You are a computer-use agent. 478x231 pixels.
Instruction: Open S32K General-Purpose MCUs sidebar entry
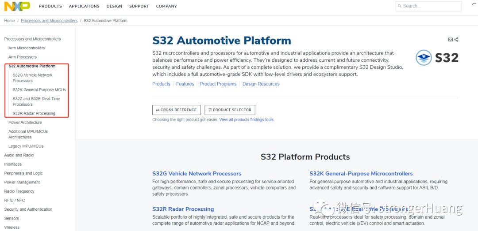tap(39, 90)
